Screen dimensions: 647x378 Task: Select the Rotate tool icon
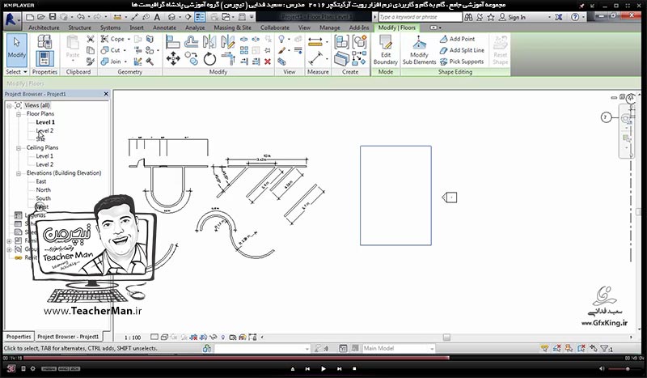tap(209, 58)
